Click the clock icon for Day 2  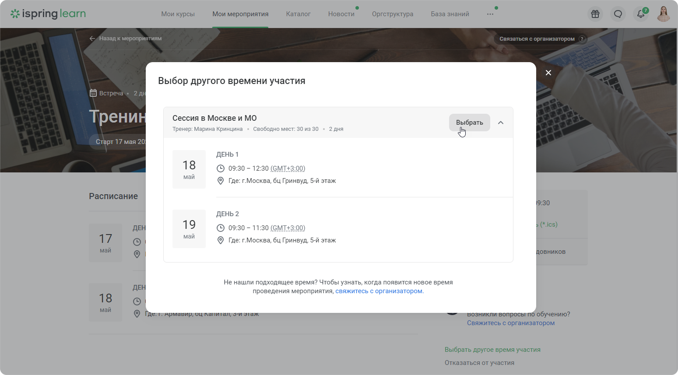pyautogui.click(x=221, y=228)
